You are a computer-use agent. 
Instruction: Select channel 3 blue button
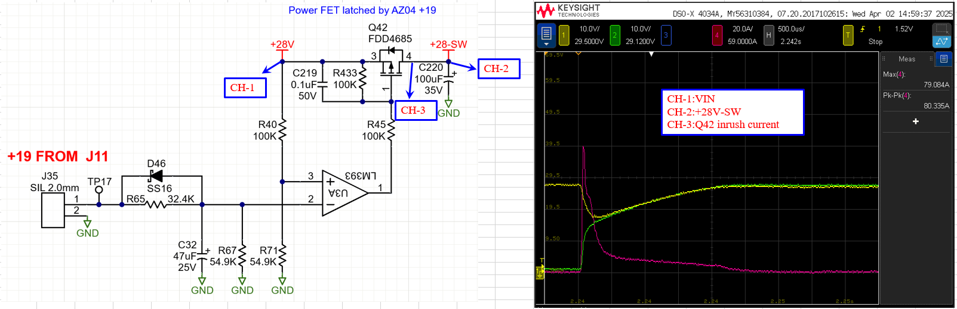666,35
